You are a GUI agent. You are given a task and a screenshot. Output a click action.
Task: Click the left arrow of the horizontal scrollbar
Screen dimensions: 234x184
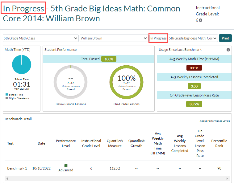(x=7, y=178)
